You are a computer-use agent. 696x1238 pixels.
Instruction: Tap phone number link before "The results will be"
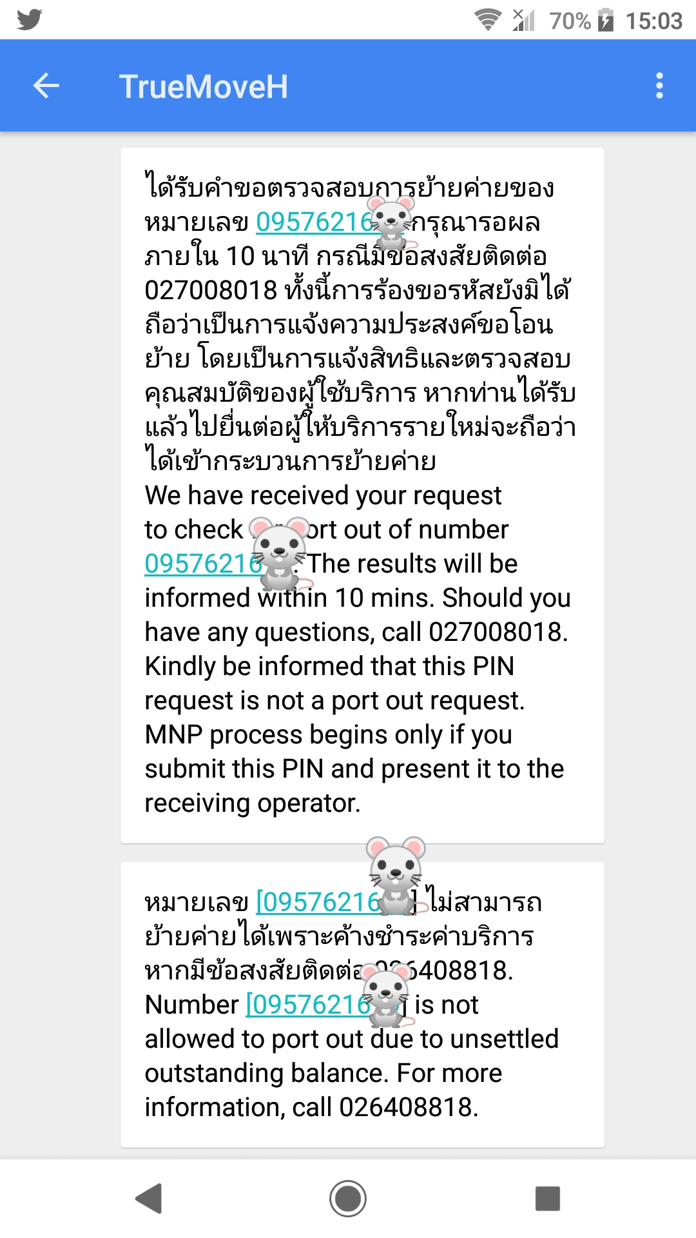(x=201, y=564)
